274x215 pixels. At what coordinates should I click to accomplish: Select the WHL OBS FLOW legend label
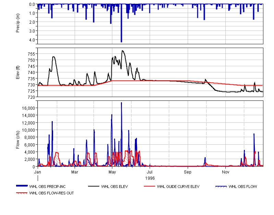242,187
